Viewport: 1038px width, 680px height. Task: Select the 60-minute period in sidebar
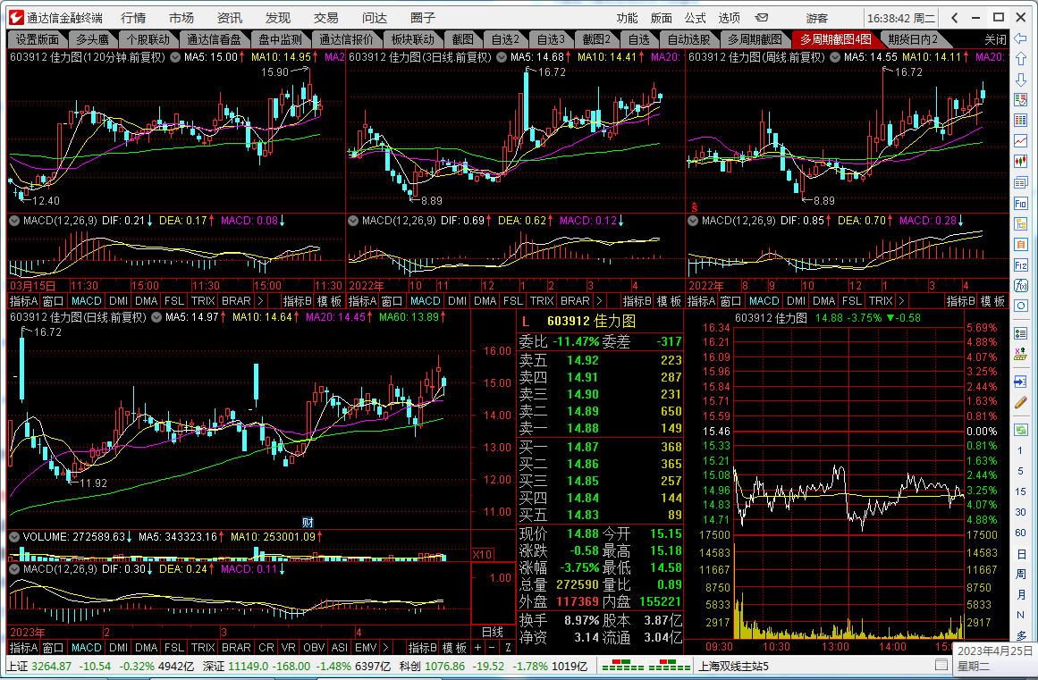1020,533
